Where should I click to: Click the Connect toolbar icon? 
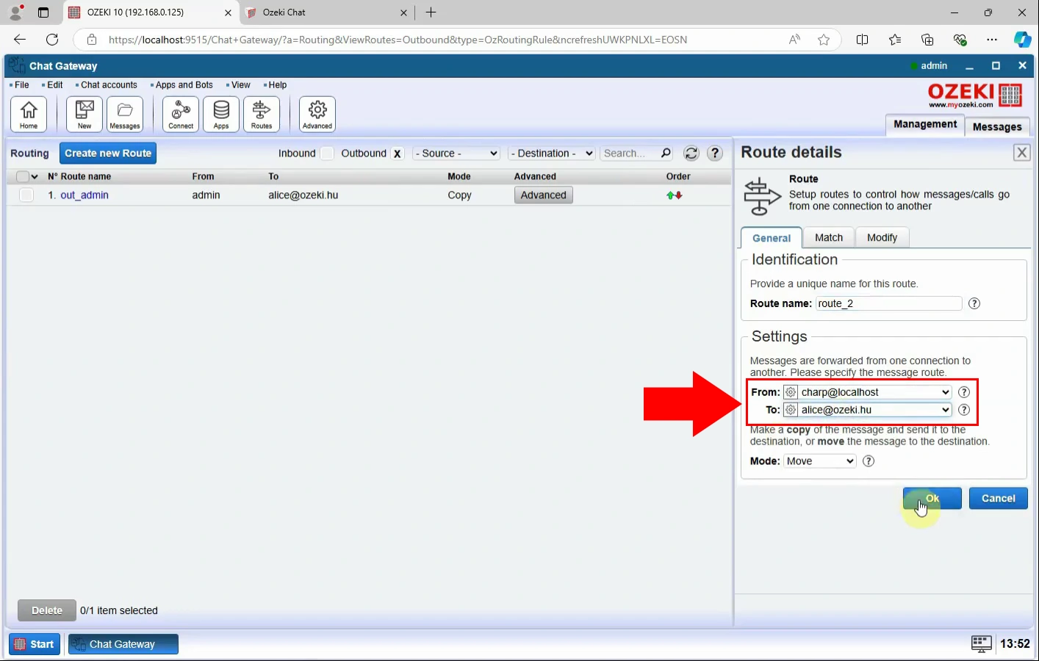coord(181,115)
